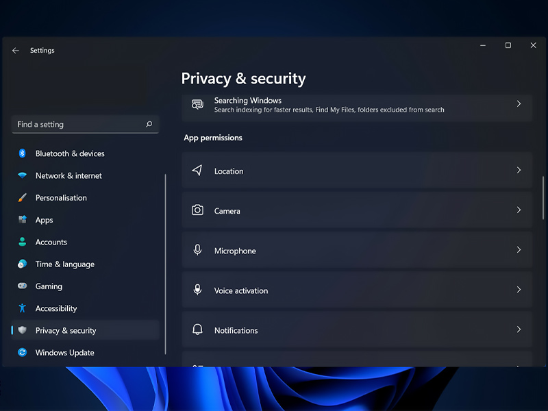The image size is (548, 411).
Task: Click the Voice activation icon
Action: 197,290
